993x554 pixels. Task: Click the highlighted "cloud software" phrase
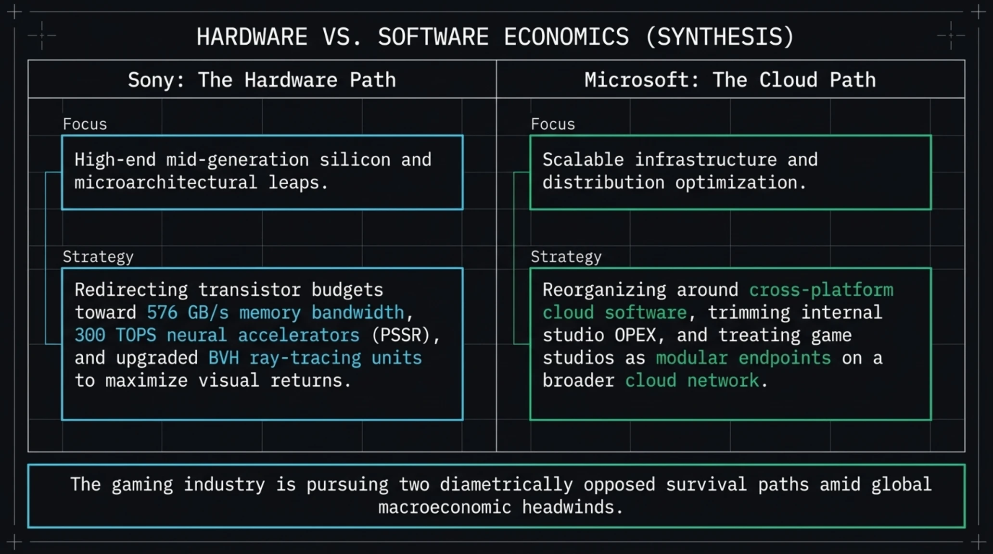click(614, 313)
